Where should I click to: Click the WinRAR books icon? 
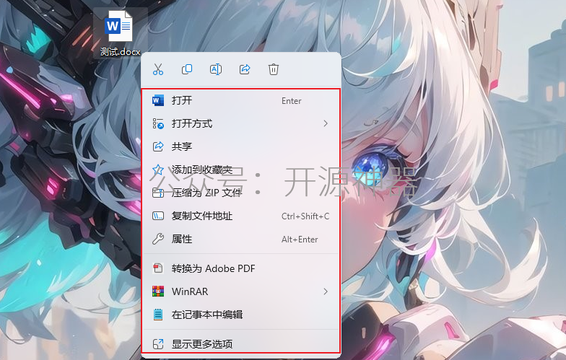click(157, 291)
